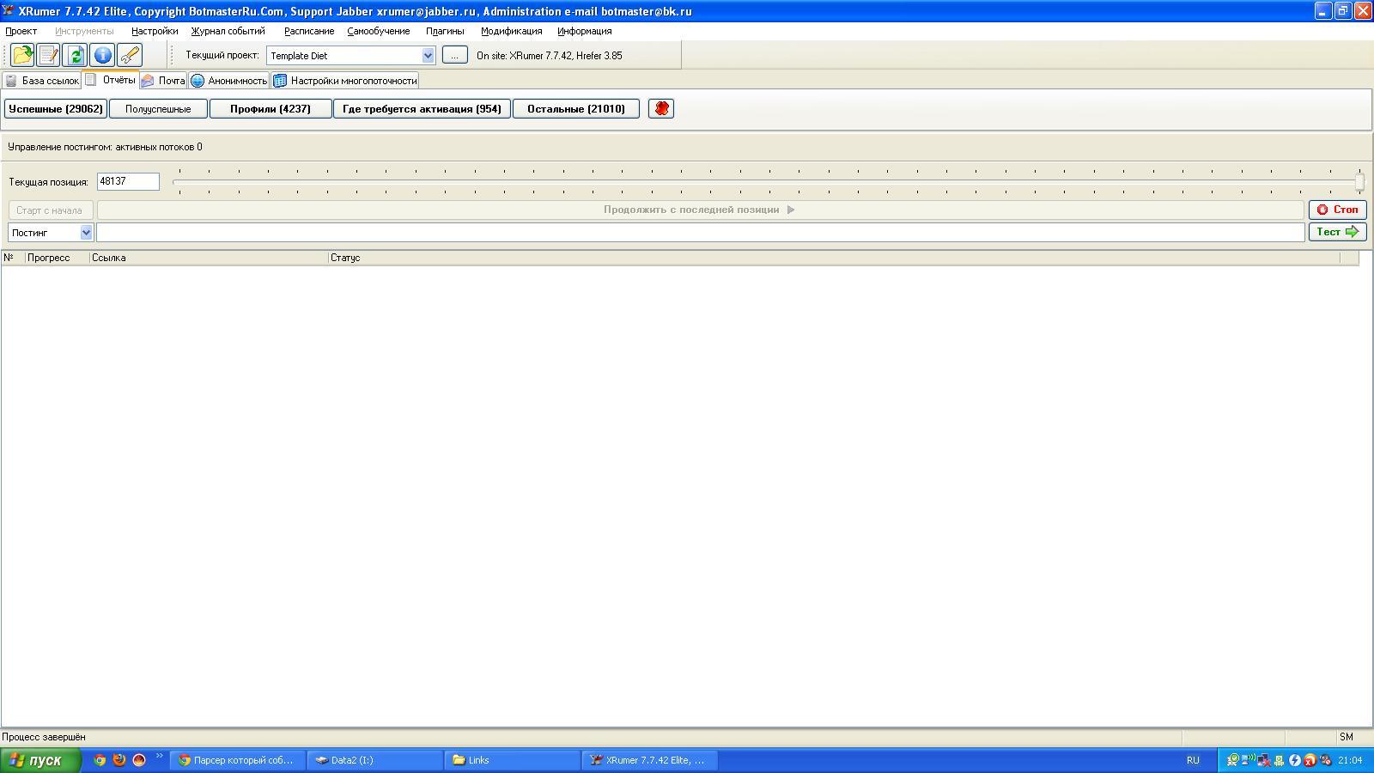The width and height of the screenshot is (1374, 773).
Task: Click the red splat icon beside Остальные
Action: [661, 109]
